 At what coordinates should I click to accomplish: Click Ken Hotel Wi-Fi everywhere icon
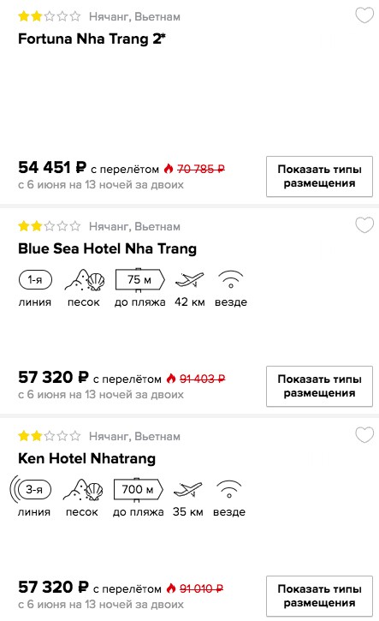pos(229,489)
